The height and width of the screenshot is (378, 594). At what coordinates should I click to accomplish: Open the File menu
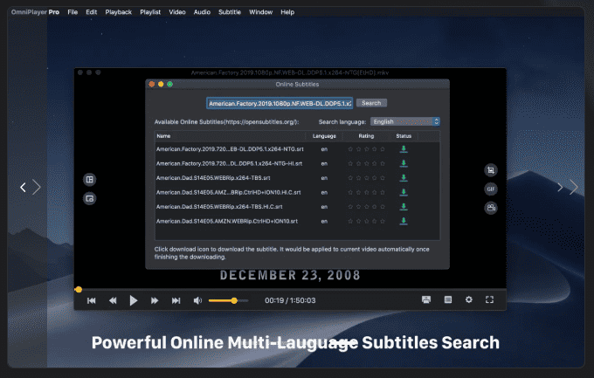pyautogui.click(x=73, y=12)
